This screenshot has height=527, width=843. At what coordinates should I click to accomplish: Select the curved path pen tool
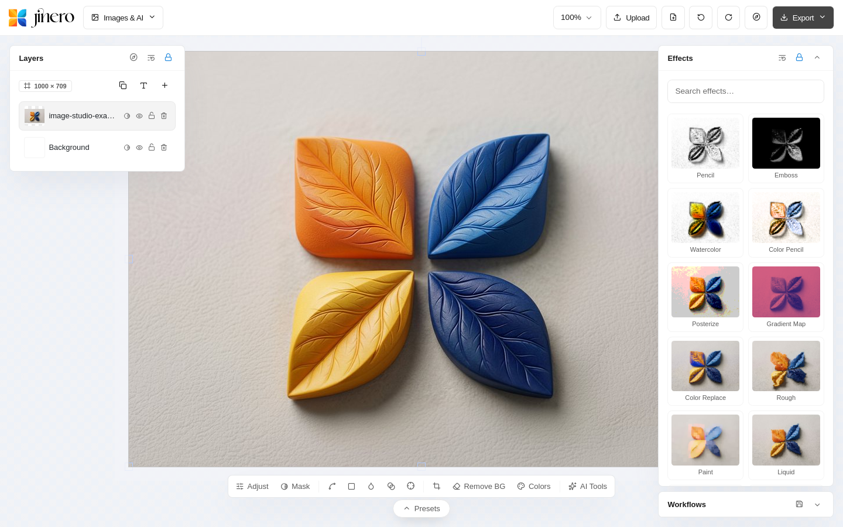(x=332, y=487)
